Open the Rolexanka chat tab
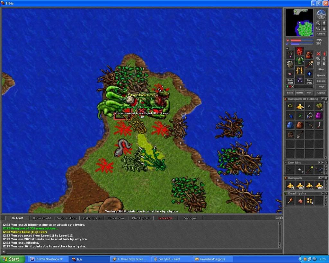The width and height of the screenshot is (329, 263). tap(116, 218)
